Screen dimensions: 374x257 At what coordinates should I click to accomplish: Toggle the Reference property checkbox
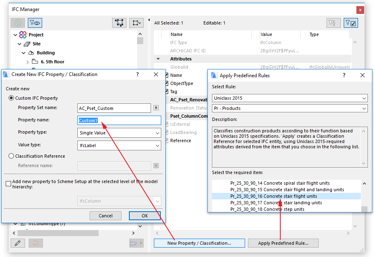coord(167,141)
